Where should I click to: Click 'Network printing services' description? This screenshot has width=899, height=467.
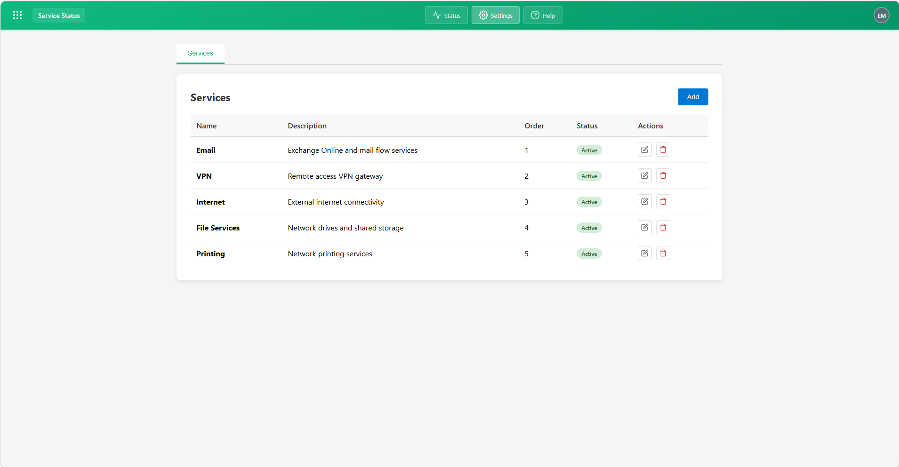pos(330,253)
